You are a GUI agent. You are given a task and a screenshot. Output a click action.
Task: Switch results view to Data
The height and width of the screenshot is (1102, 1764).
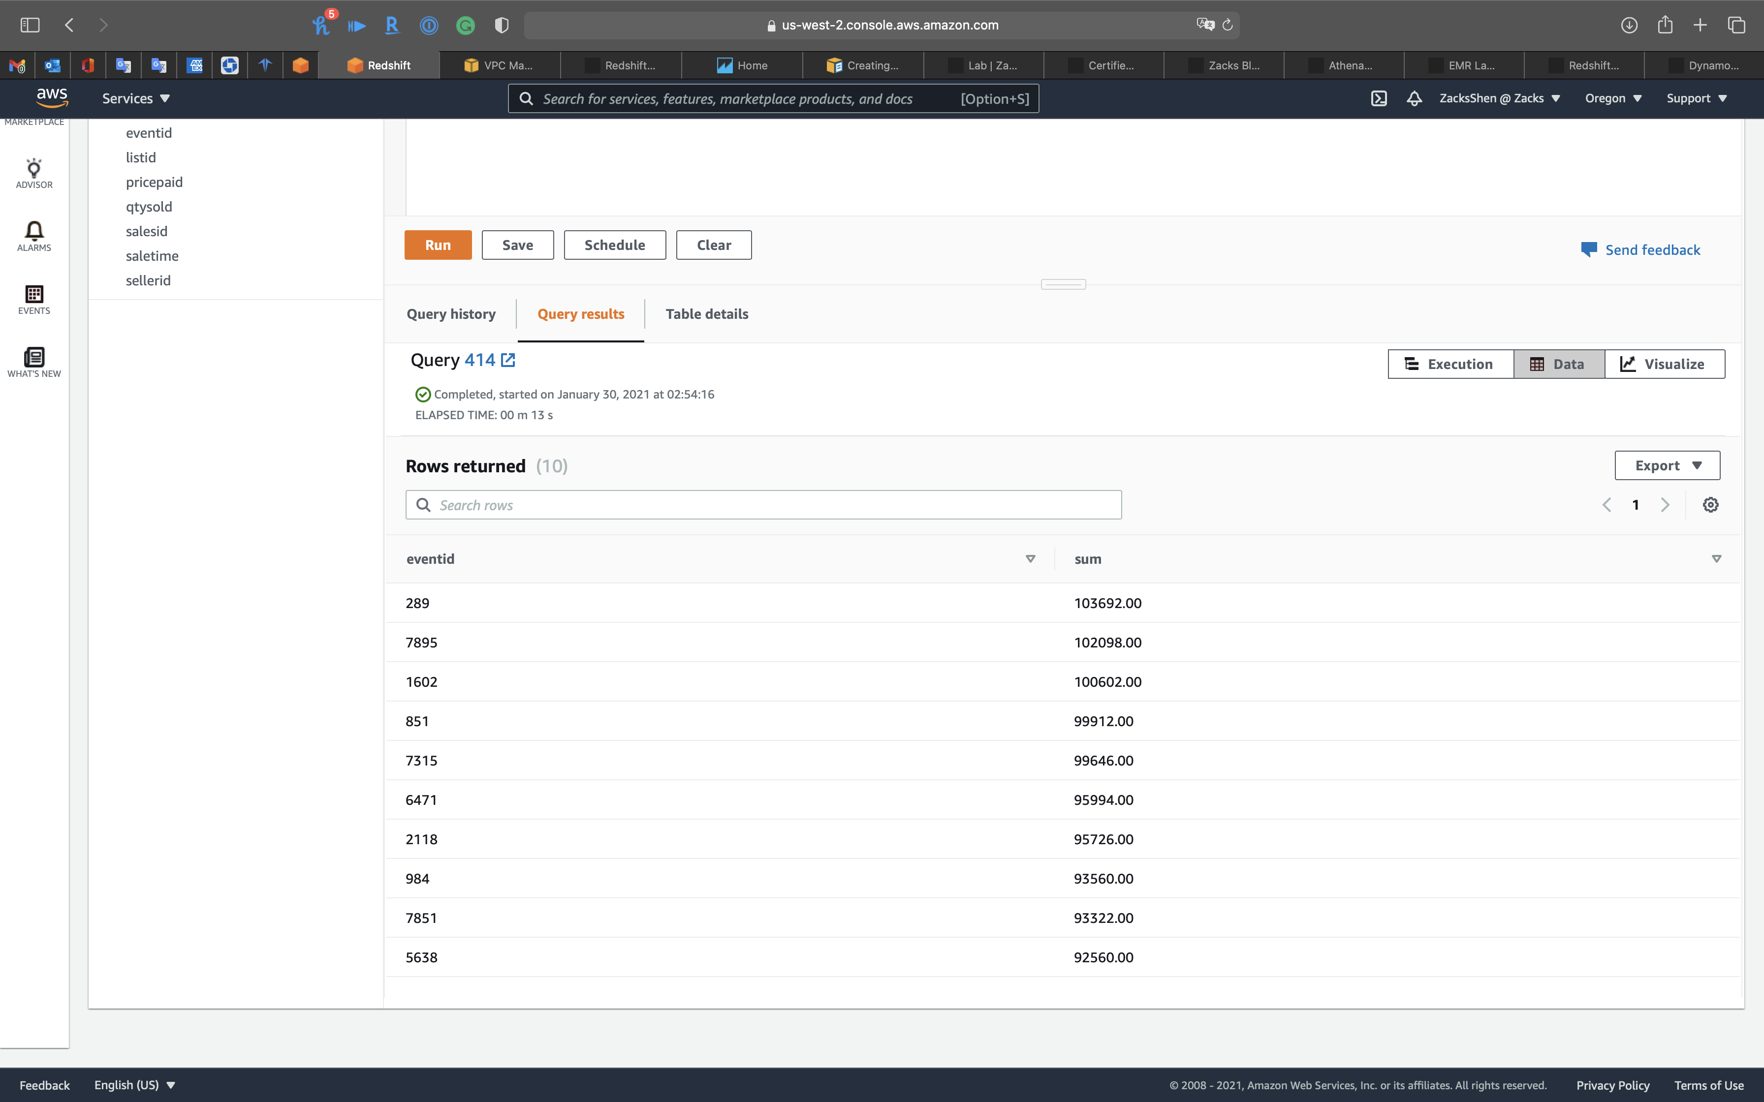[1558, 364]
